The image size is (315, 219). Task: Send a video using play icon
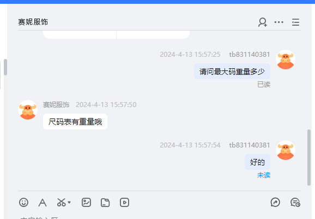click(124, 202)
